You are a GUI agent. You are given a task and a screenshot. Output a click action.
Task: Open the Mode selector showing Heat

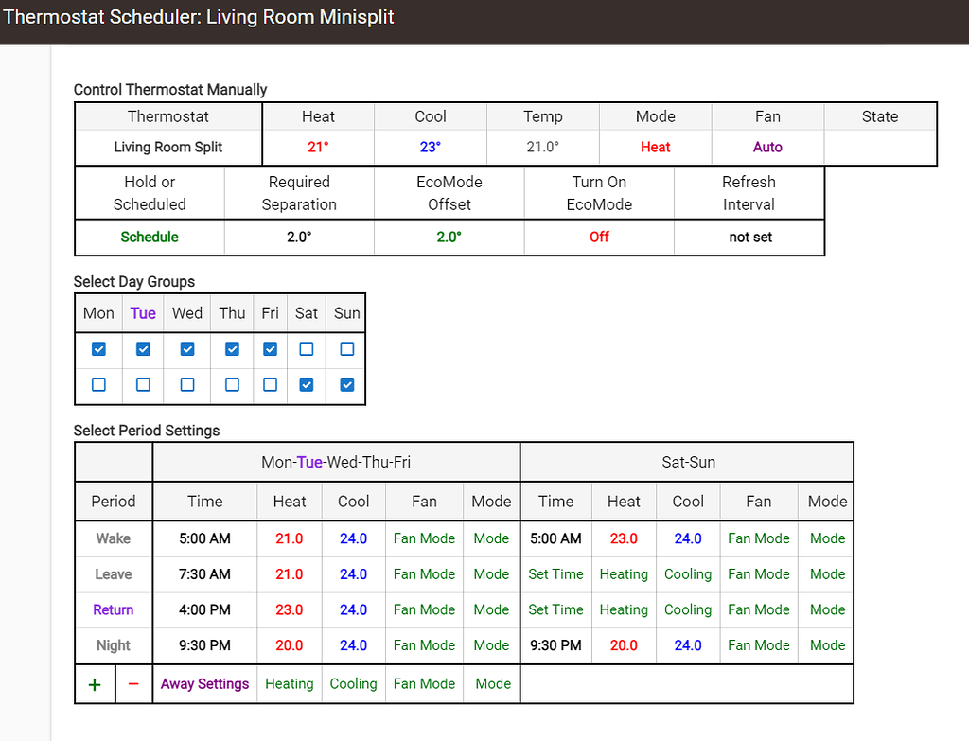click(655, 148)
